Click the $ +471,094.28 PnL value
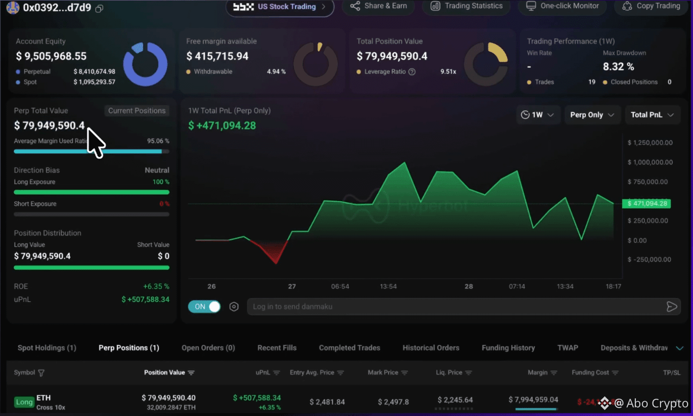 (222, 126)
